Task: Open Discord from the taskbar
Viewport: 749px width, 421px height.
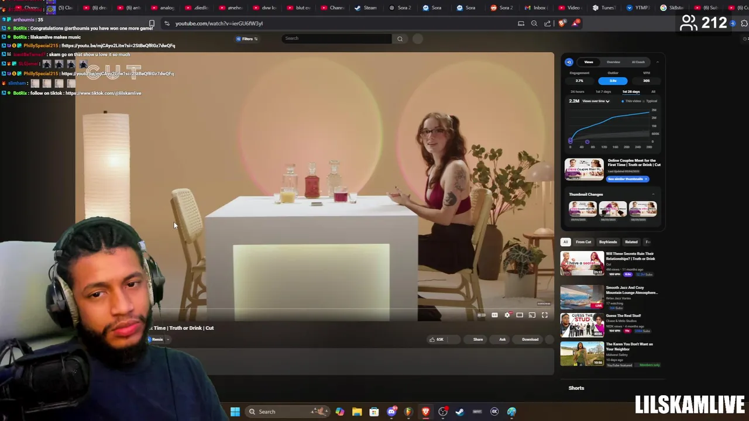Action: click(x=391, y=412)
